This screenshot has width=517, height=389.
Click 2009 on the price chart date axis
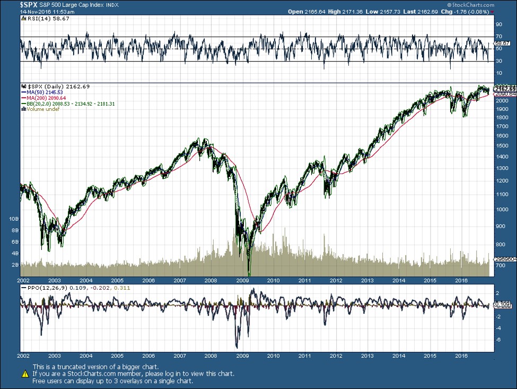point(242,281)
